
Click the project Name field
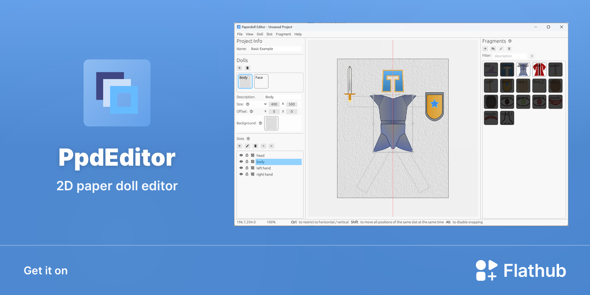[x=275, y=49]
